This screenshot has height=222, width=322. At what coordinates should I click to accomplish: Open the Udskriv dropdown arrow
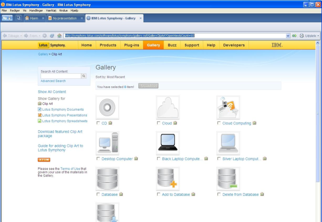tap(318, 36)
